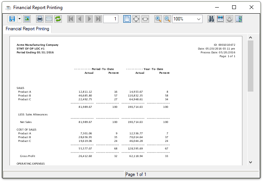Click the export as image icon
This screenshot has height=182, width=264.
click(27, 19)
